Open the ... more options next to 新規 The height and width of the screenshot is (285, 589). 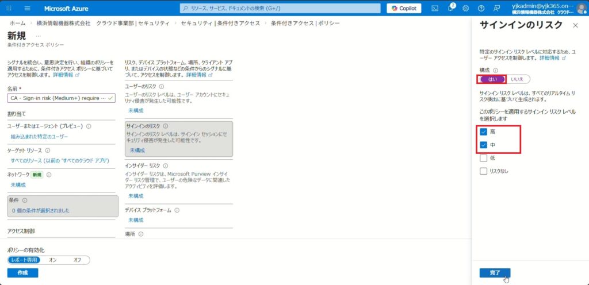click(39, 36)
